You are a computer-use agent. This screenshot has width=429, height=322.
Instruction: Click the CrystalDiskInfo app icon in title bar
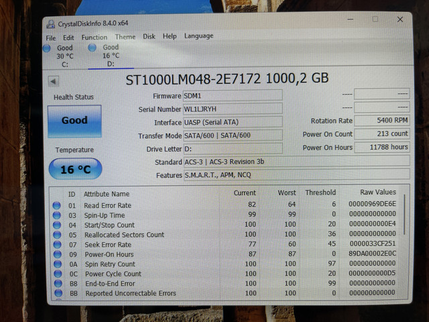point(51,24)
